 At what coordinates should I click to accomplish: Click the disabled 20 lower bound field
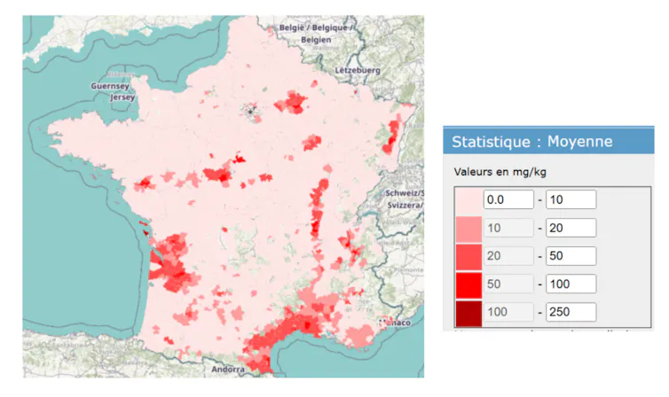508,255
